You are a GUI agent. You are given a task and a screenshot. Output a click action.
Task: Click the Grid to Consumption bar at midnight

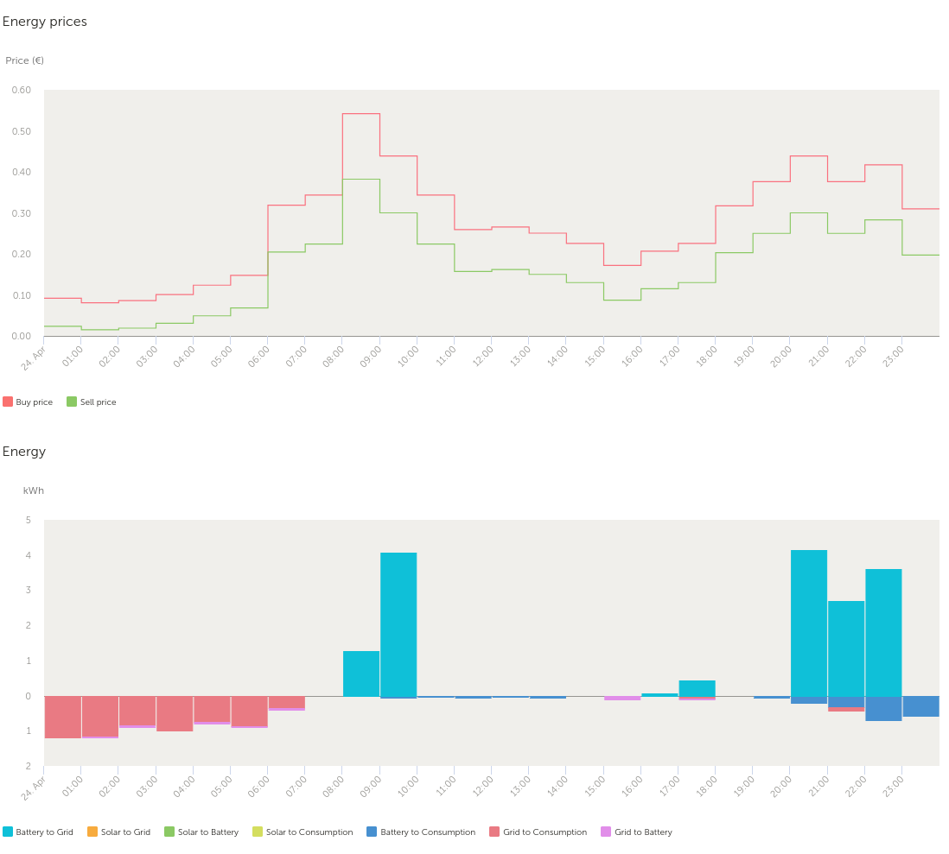(62, 717)
